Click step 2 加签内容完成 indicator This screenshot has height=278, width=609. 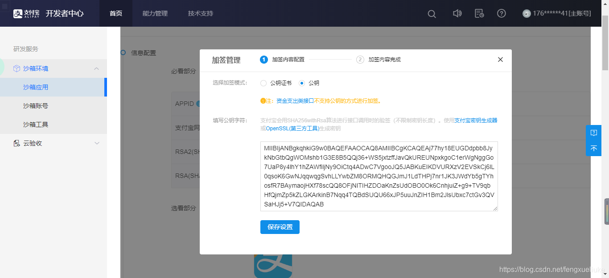pos(379,60)
